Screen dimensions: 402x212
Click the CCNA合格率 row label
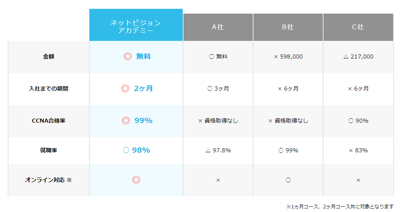click(49, 121)
